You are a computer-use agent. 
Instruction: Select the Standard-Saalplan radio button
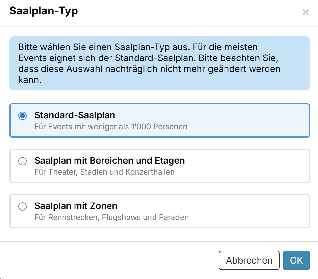click(x=22, y=116)
